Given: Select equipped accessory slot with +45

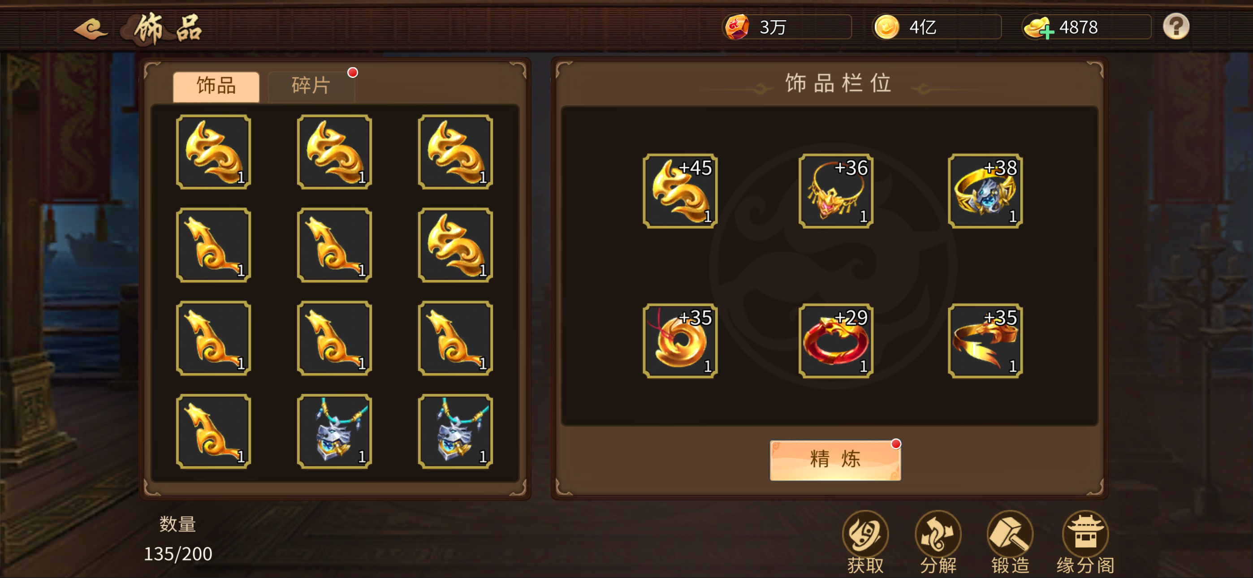Looking at the screenshot, I should [x=679, y=191].
